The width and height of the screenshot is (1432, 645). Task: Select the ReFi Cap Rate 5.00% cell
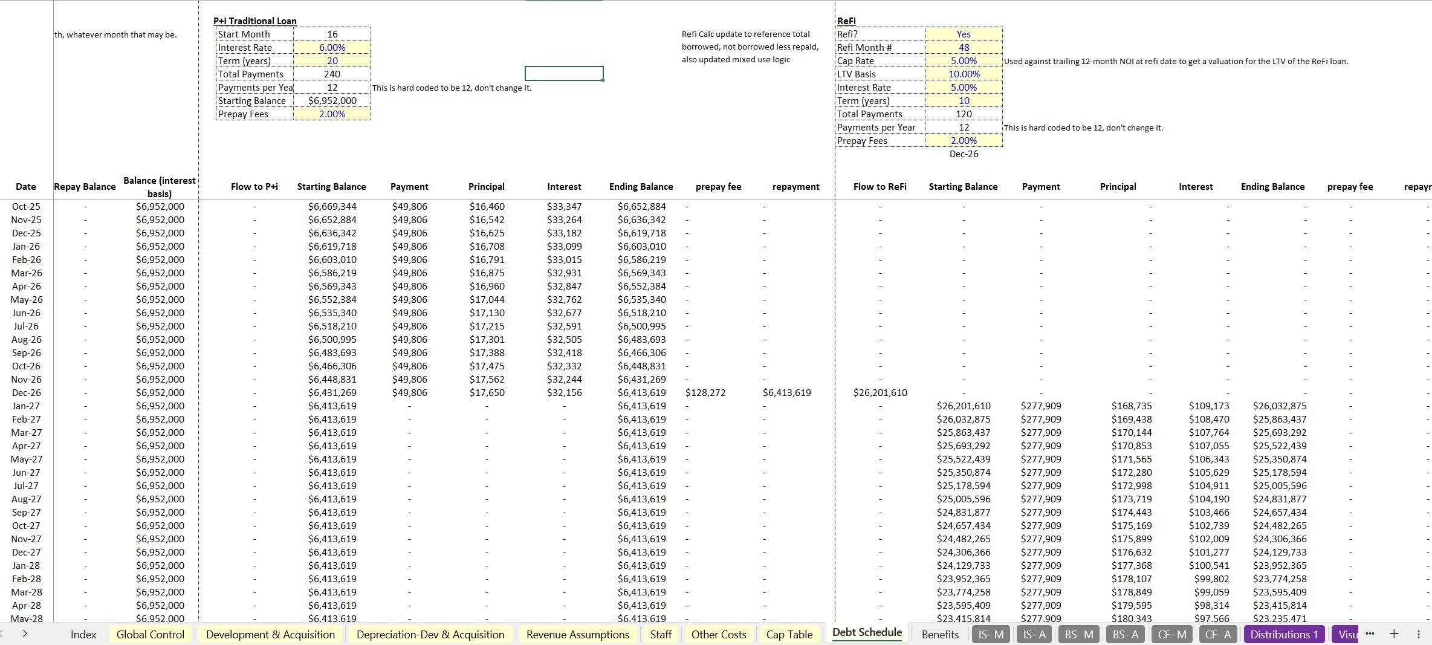pyautogui.click(x=964, y=60)
